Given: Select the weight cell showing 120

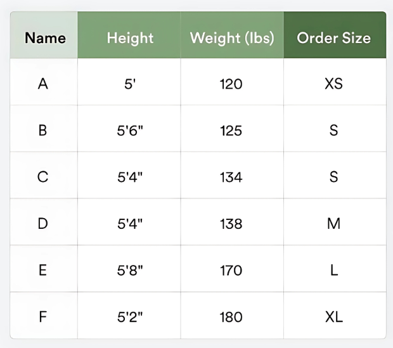Looking at the screenshot, I should pos(231,84).
